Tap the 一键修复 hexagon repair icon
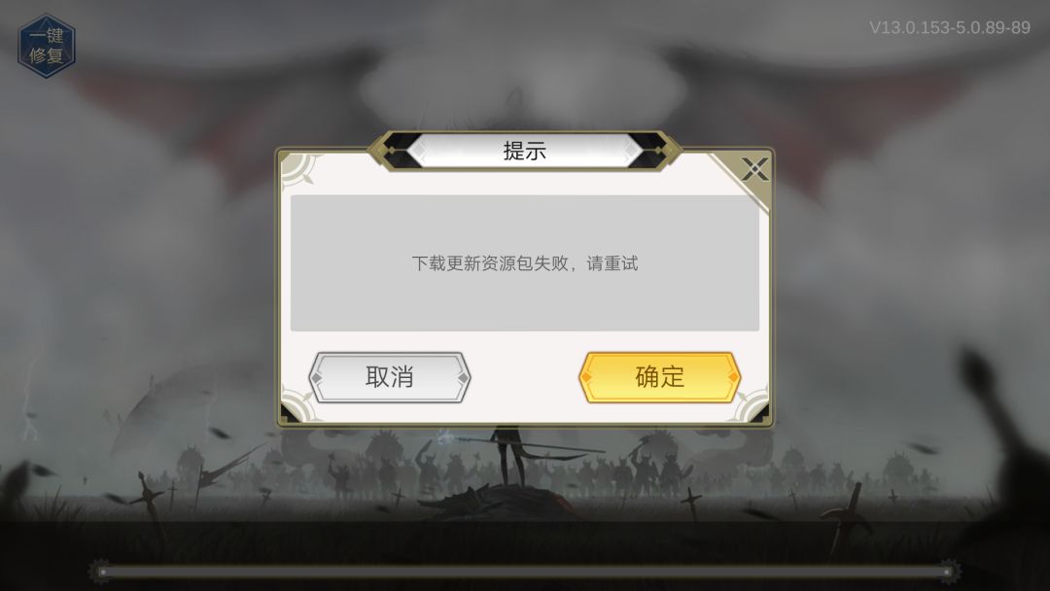1050x591 pixels. click(x=47, y=46)
